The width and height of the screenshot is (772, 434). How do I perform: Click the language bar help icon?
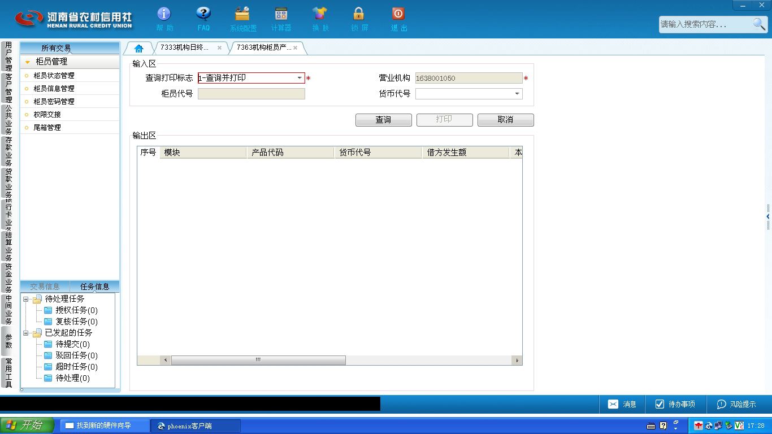(x=663, y=426)
